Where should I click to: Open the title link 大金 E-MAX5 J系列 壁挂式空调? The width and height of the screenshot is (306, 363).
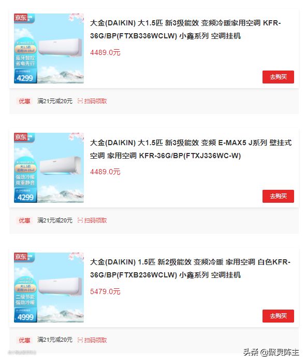[x=191, y=149]
